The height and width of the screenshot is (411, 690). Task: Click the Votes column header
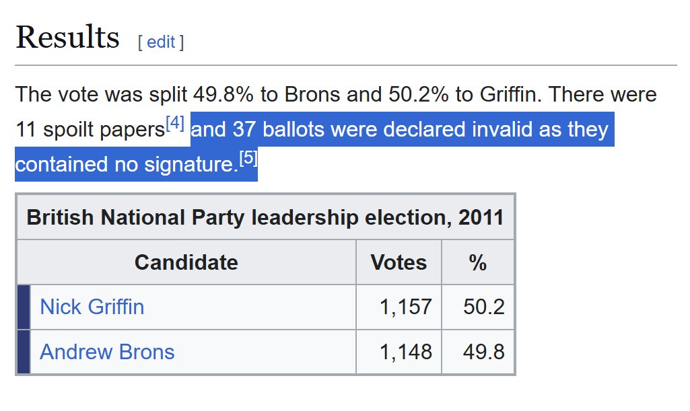[399, 262]
